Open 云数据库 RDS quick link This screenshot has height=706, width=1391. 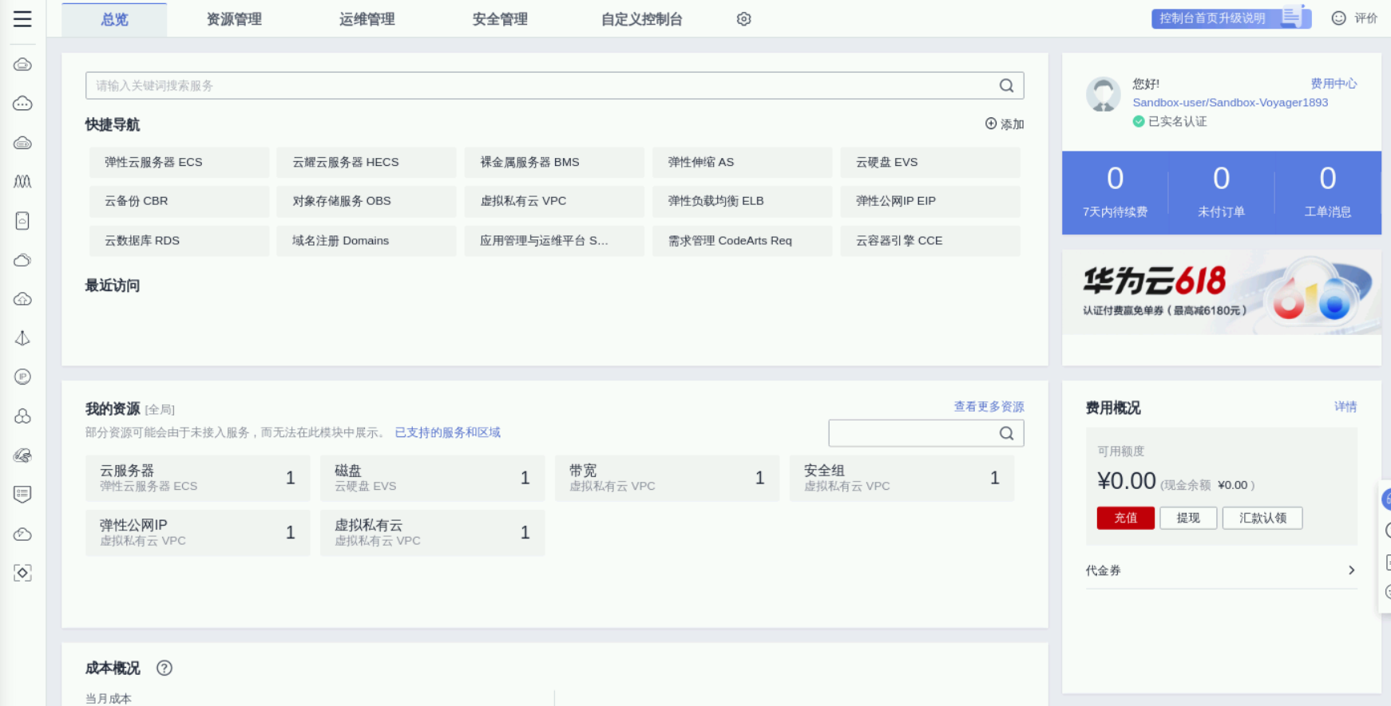tap(179, 241)
